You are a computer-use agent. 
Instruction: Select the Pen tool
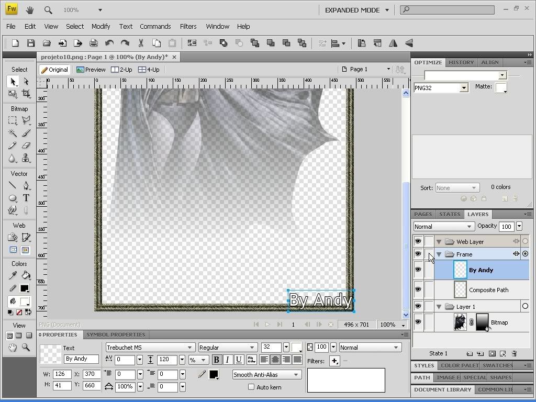point(26,185)
